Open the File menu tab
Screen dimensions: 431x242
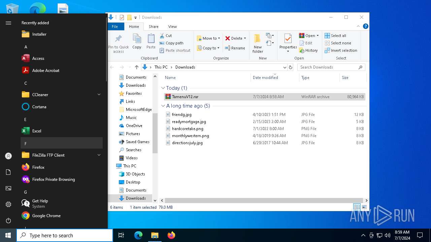(x=115, y=27)
